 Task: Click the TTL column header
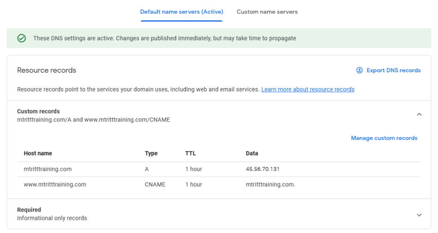click(x=190, y=153)
